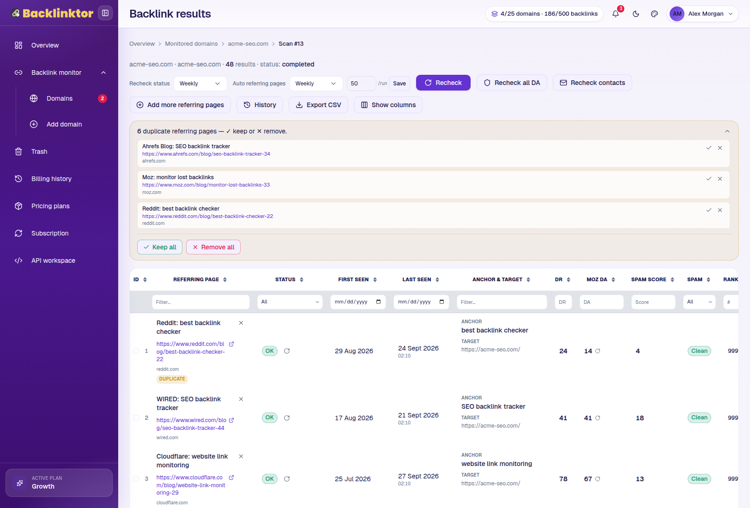The height and width of the screenshot is (508, 750).
Task: Recheck status of row 1 Reddit
Action: (287, 351)
